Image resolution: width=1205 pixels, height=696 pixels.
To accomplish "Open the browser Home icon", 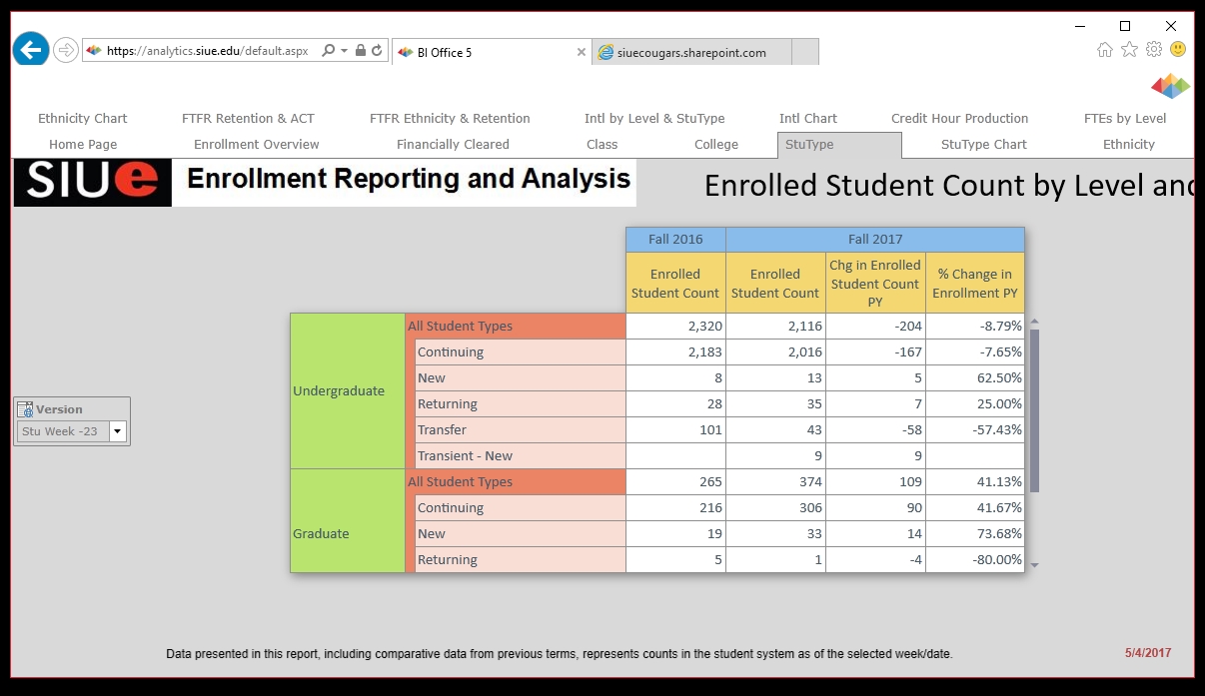I will pos(1105,49).
